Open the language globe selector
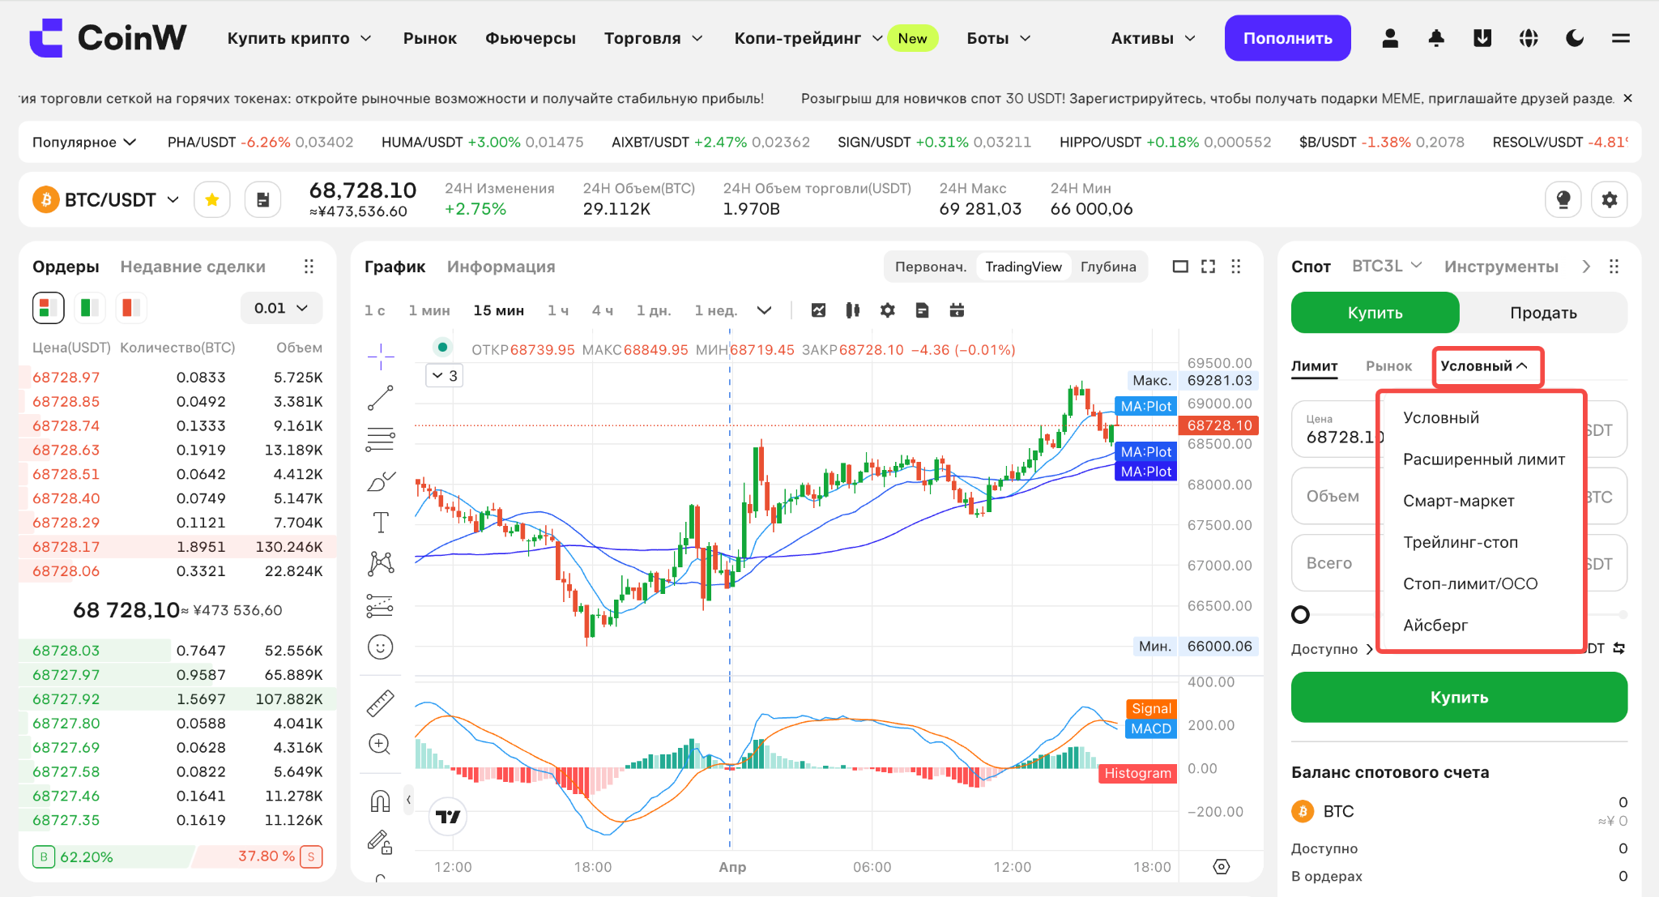 pyautogui.click(x=1529, y=38)
